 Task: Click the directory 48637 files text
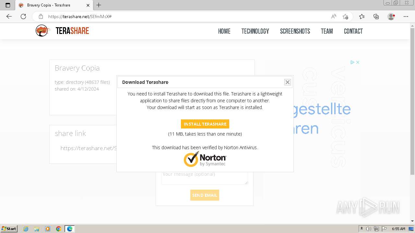82,82
